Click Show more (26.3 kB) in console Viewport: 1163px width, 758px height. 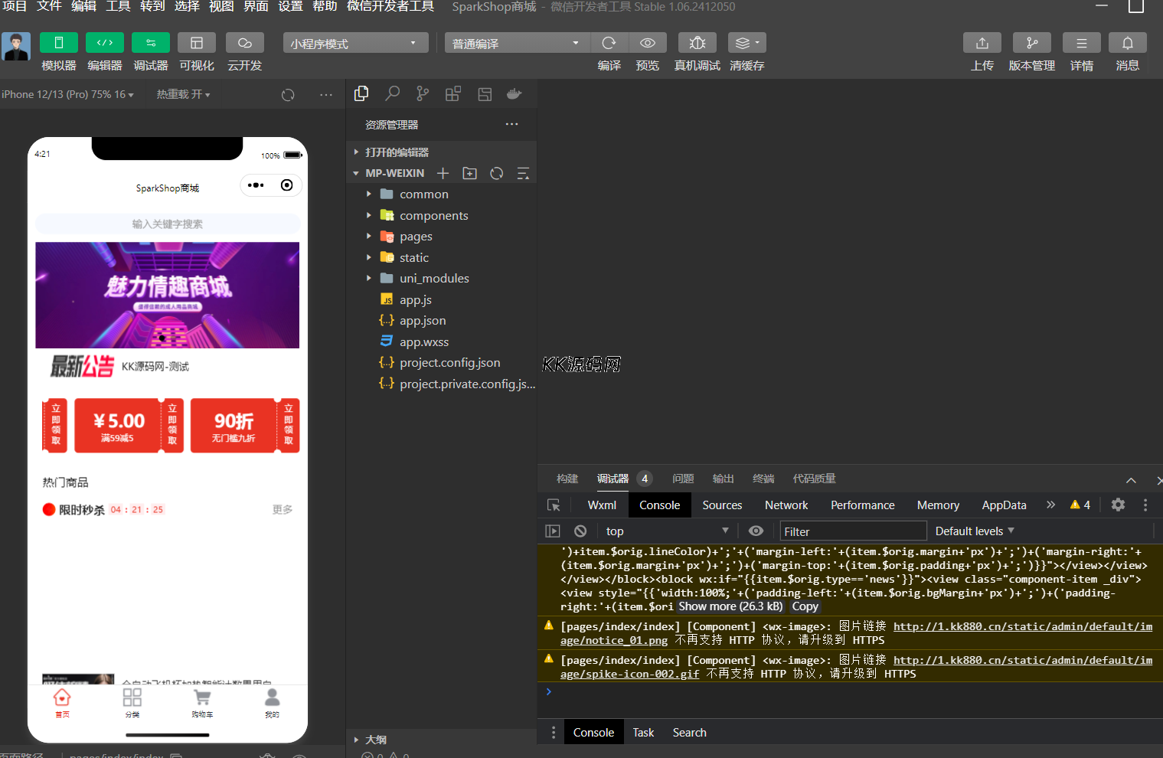coord(730,606)
